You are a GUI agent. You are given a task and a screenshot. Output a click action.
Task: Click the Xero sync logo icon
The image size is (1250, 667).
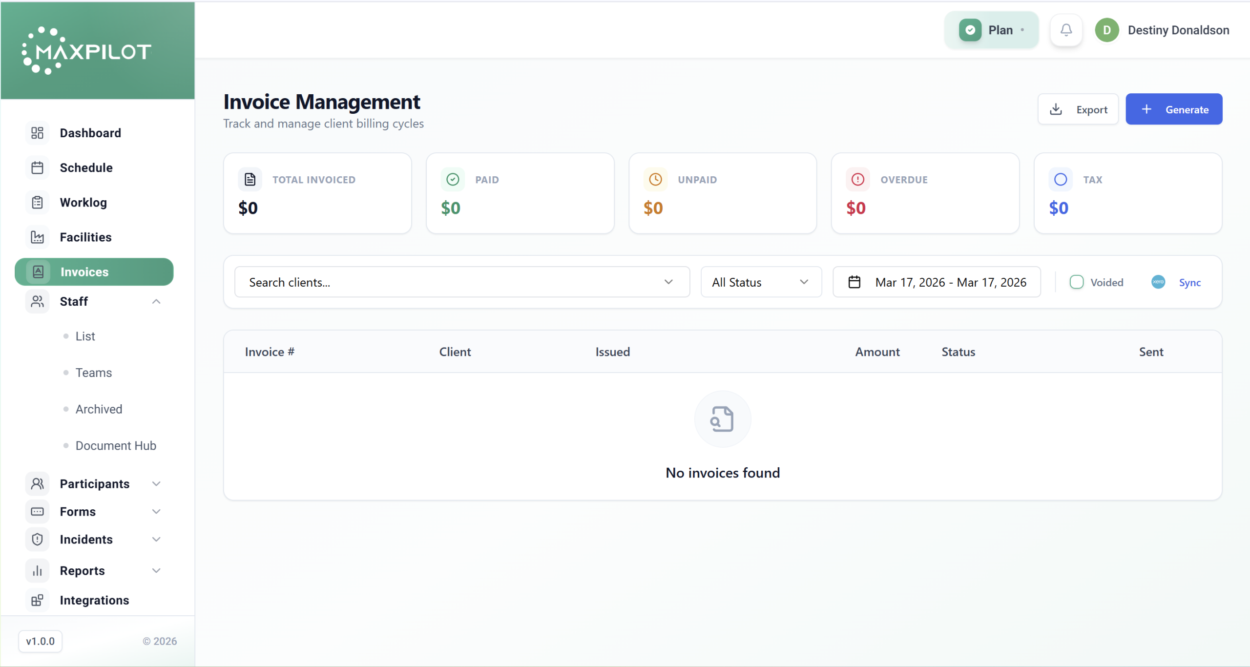click(x=1158, y=282)
